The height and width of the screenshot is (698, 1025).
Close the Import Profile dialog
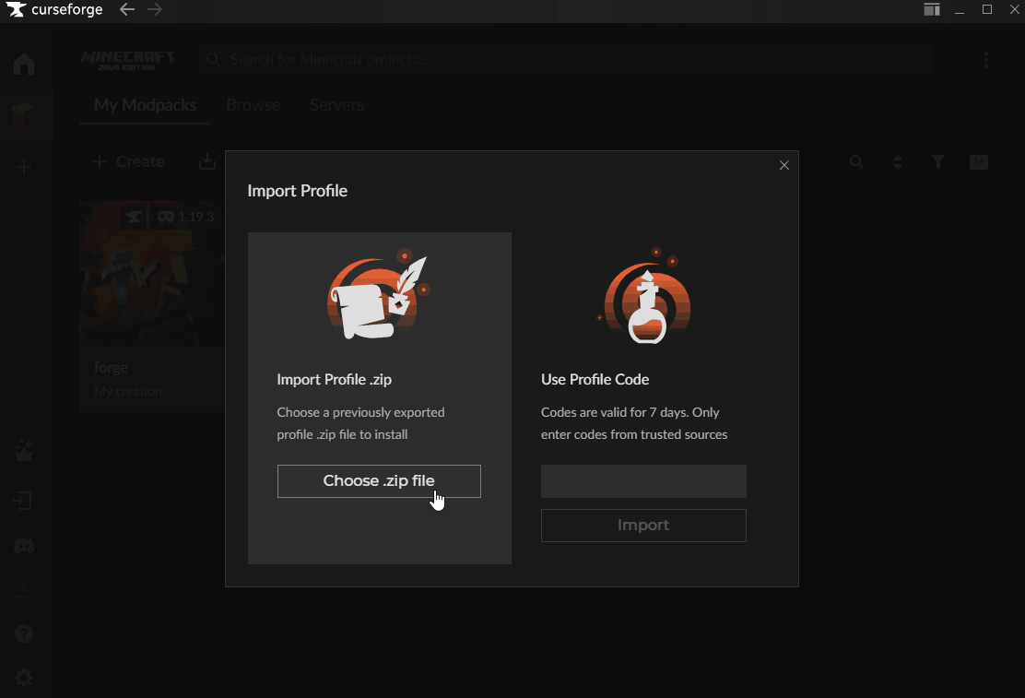coord(784,165)
